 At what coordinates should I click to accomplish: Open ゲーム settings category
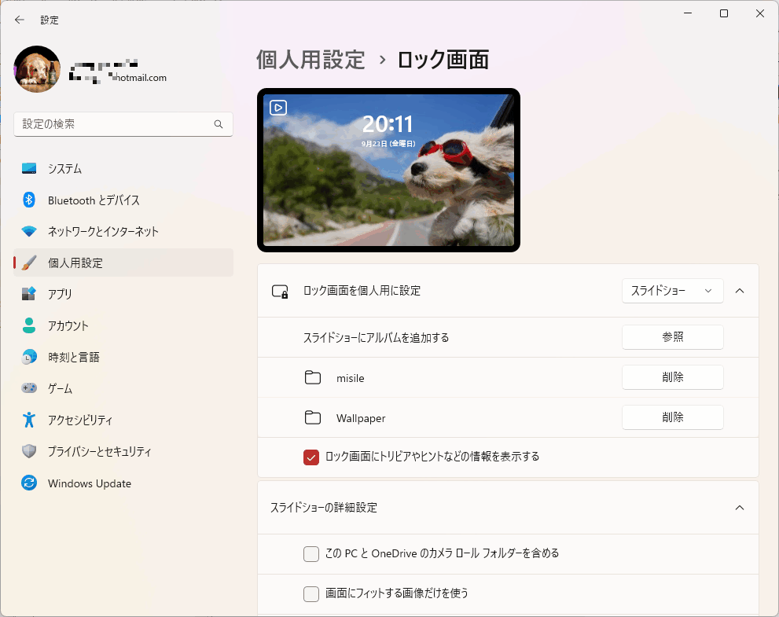coord(123,388)
